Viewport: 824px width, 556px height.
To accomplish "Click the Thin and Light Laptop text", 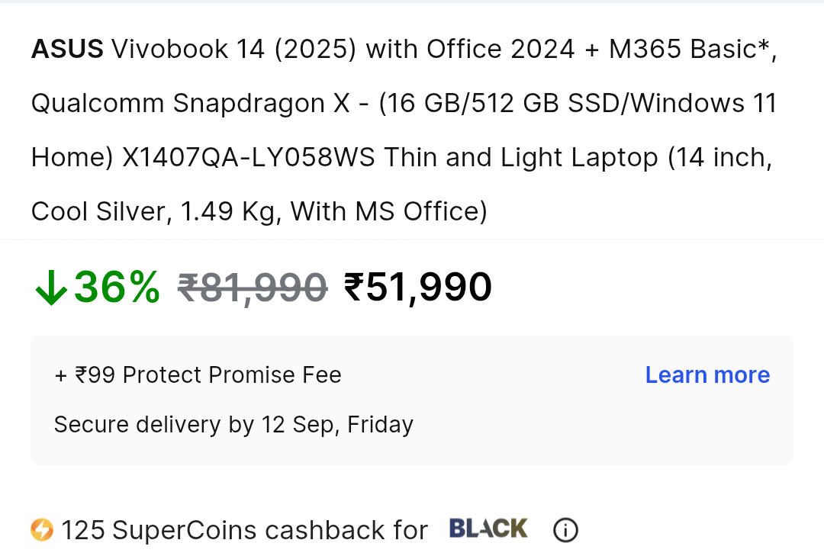I will (x=521, y=158).
